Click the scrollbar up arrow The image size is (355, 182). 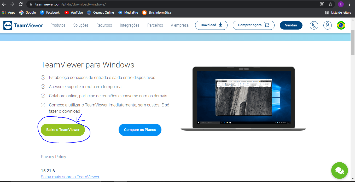(353, 20)
